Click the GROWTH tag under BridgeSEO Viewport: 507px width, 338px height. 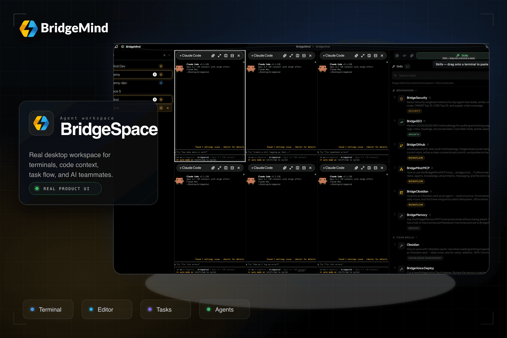tap(414, 135)
